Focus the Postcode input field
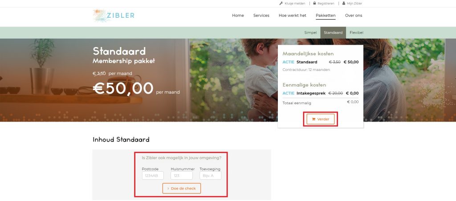The height and width of the screenshot is (201, 456). click(x=153, y=176)
